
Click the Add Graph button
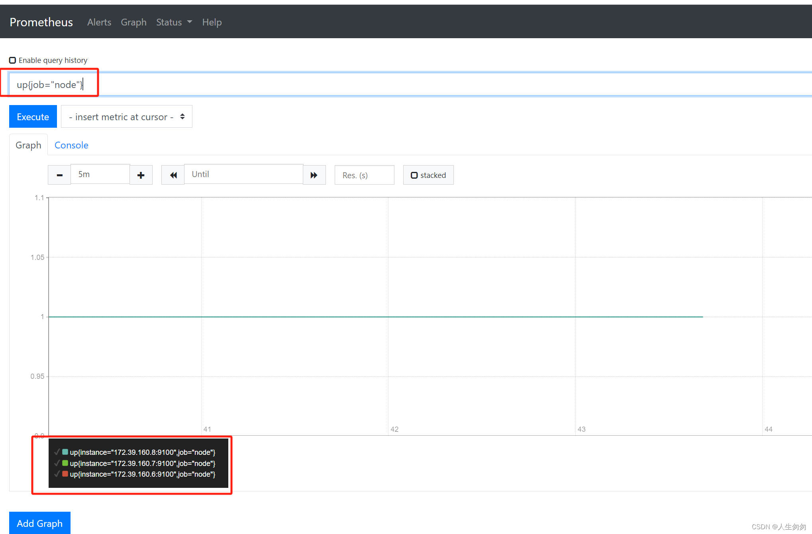tap(39, 523)
